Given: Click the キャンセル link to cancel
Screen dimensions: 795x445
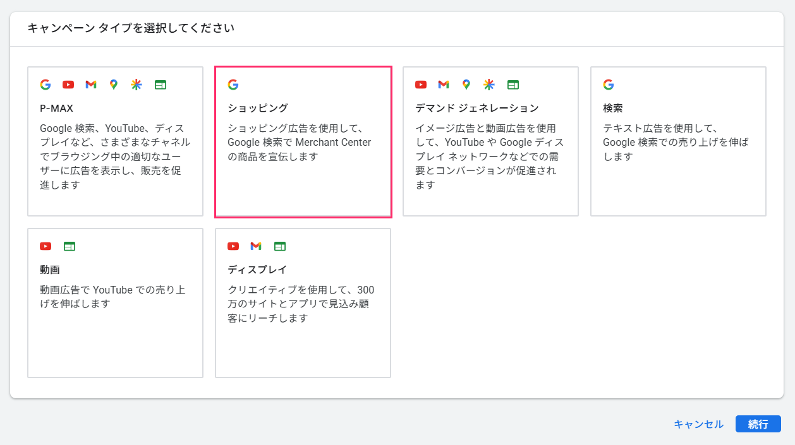Looking at the screenshot, I should coord(698,424).
